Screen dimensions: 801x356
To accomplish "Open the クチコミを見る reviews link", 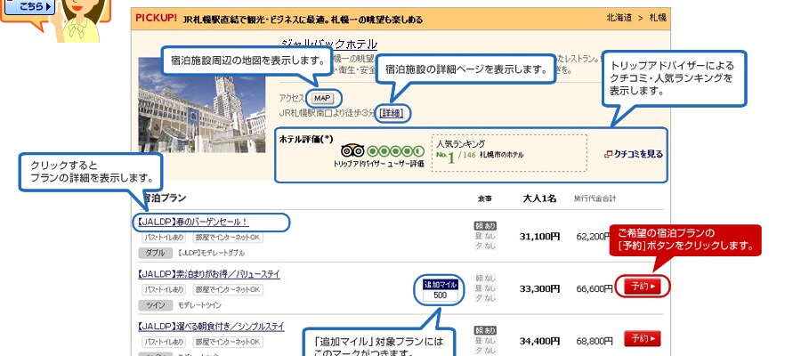I will pos(638,154).
